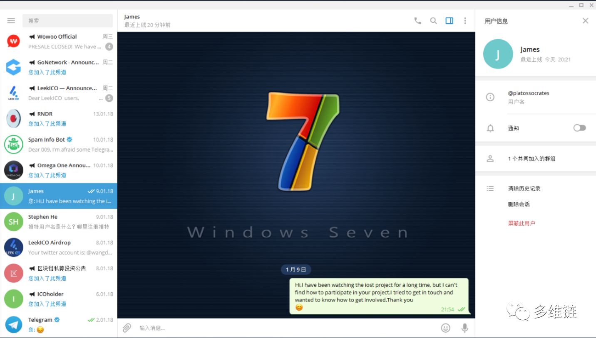Click the verified badge beside Telegram name
596x338 pixels.
tap(57, 320)
